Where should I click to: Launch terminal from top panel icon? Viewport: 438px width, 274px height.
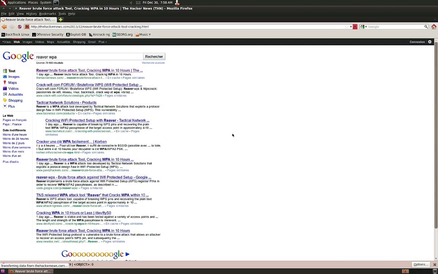[56, 3]
